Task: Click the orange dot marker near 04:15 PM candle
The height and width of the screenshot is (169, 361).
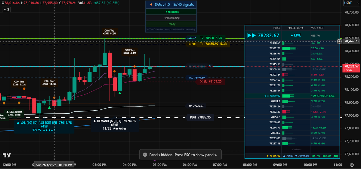Action: tap(134, 66)
